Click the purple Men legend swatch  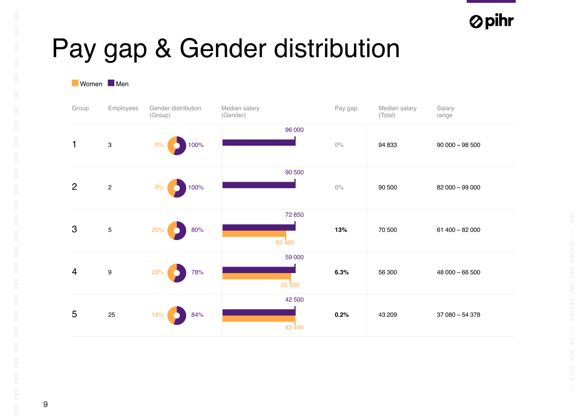coord(111,83)
